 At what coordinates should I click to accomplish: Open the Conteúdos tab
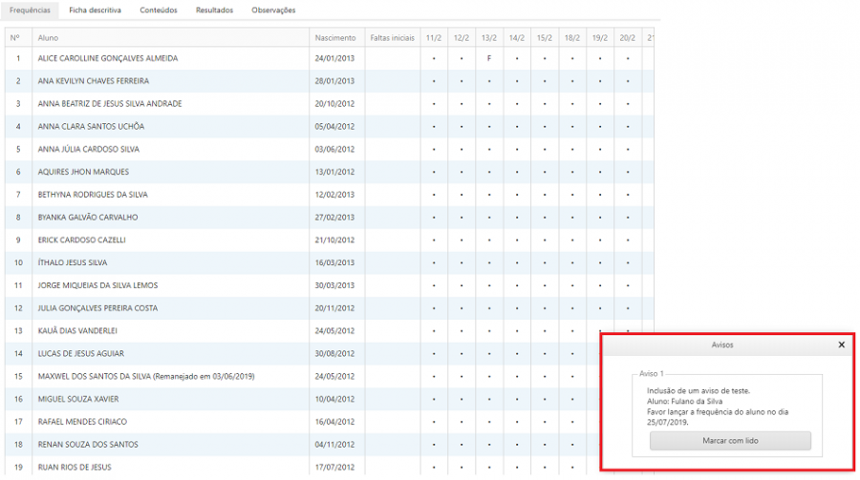coord(158,10)
